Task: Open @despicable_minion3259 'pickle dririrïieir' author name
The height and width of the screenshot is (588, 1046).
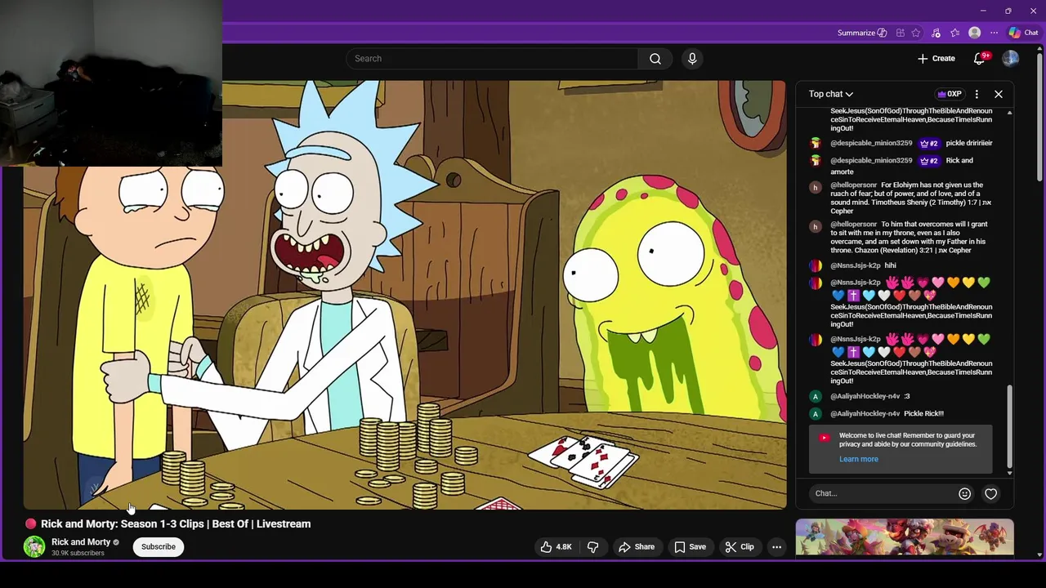Action: [871, 143]
